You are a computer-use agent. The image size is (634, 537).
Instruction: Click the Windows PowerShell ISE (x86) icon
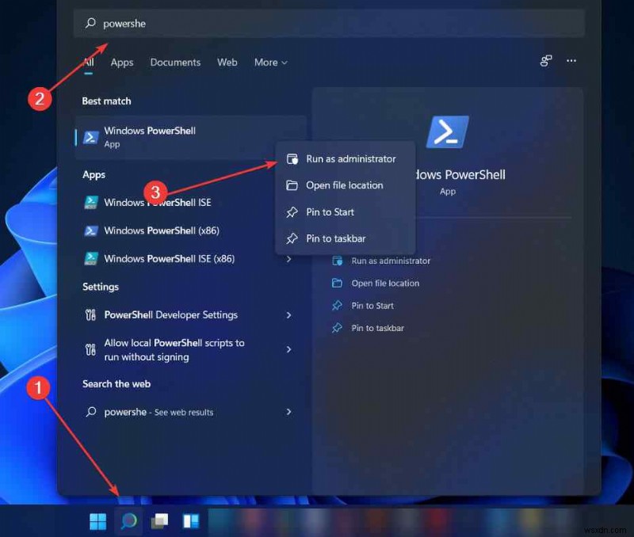90,258
